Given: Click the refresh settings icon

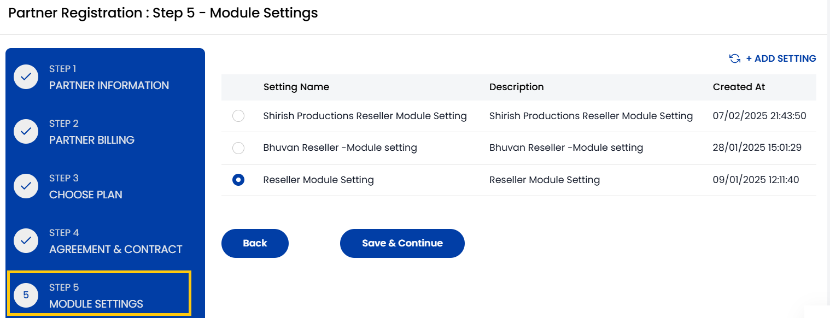Looking at the screenshot, I should pos(735,58).
